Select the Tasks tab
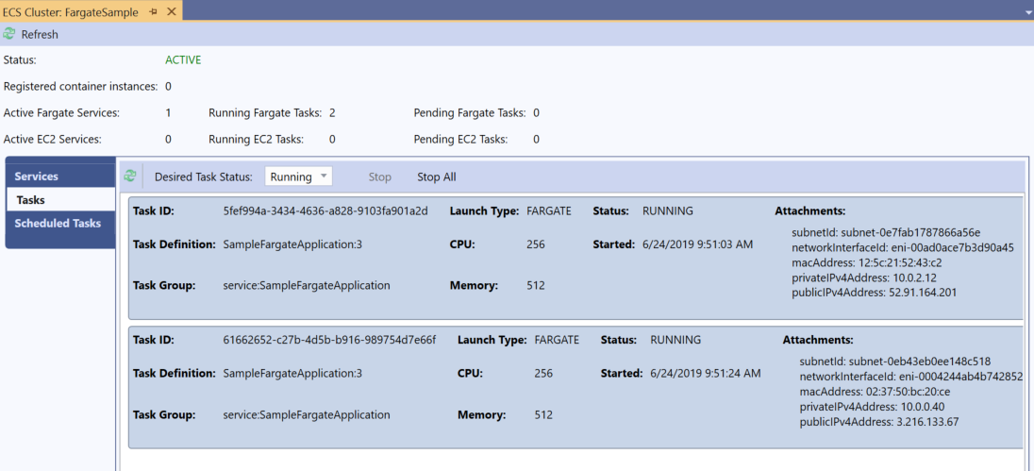 click(60, 200)
